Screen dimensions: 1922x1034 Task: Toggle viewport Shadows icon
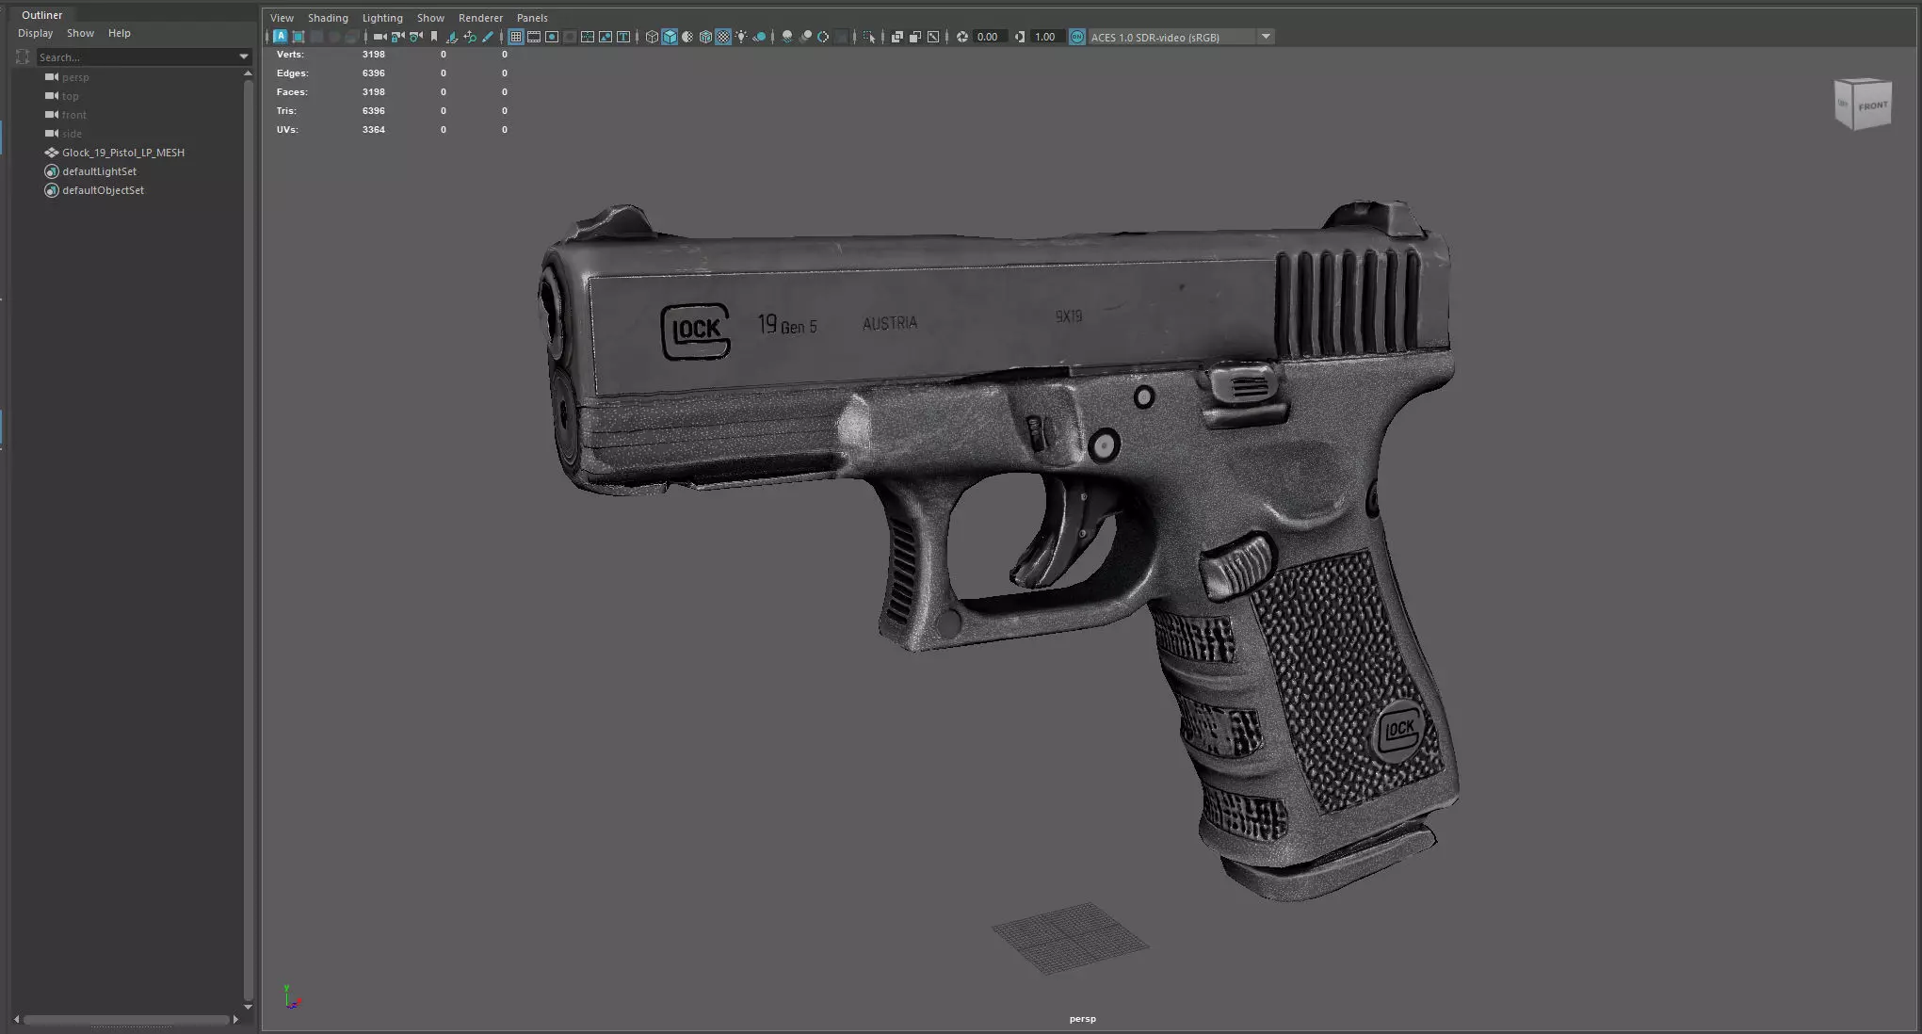(759, 37)
